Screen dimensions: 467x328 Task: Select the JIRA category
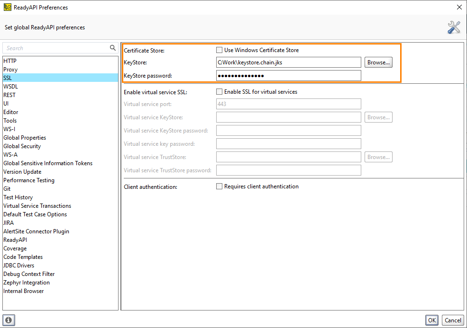tap(60, 223)
